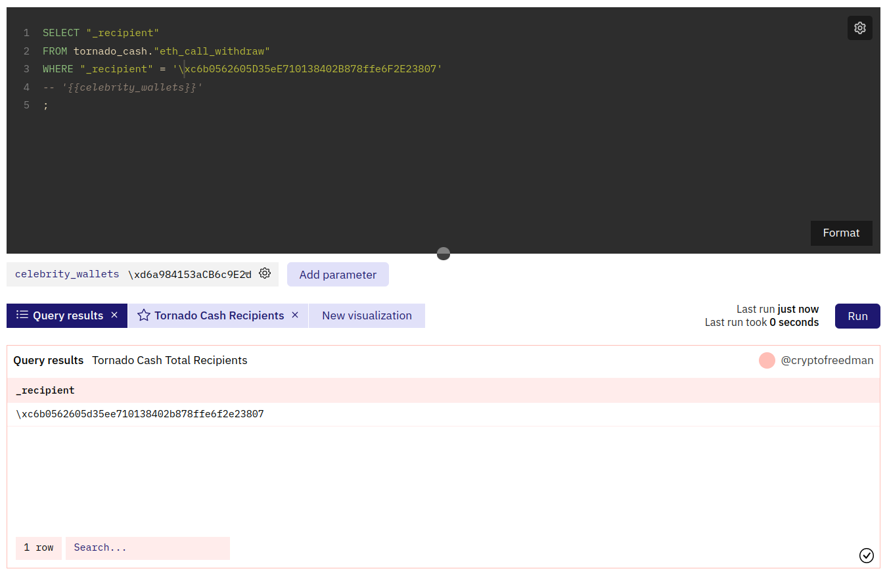Click the @cryptofreedman avatar circle

coord(767,360)
